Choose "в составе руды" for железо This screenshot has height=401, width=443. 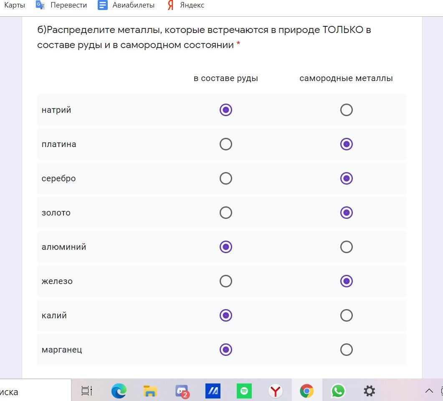tap(225, 281)
